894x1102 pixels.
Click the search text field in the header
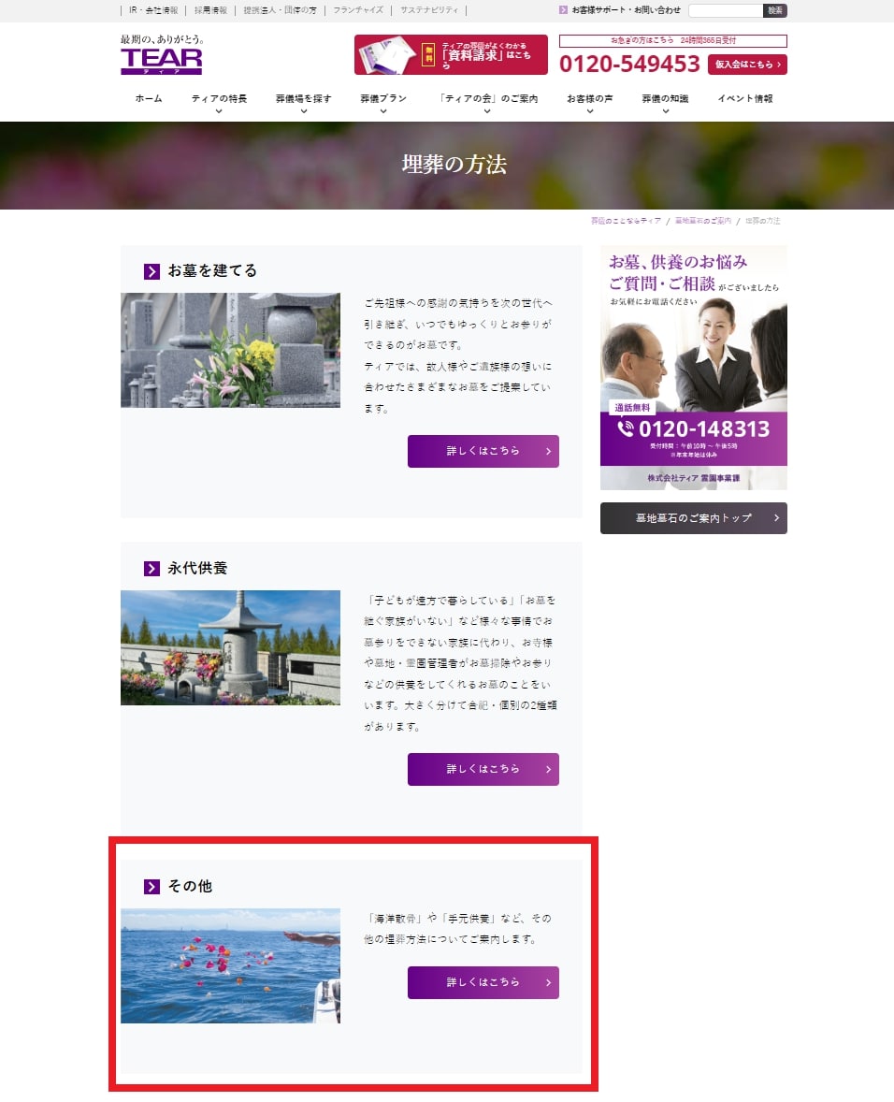tap(726, 10)
